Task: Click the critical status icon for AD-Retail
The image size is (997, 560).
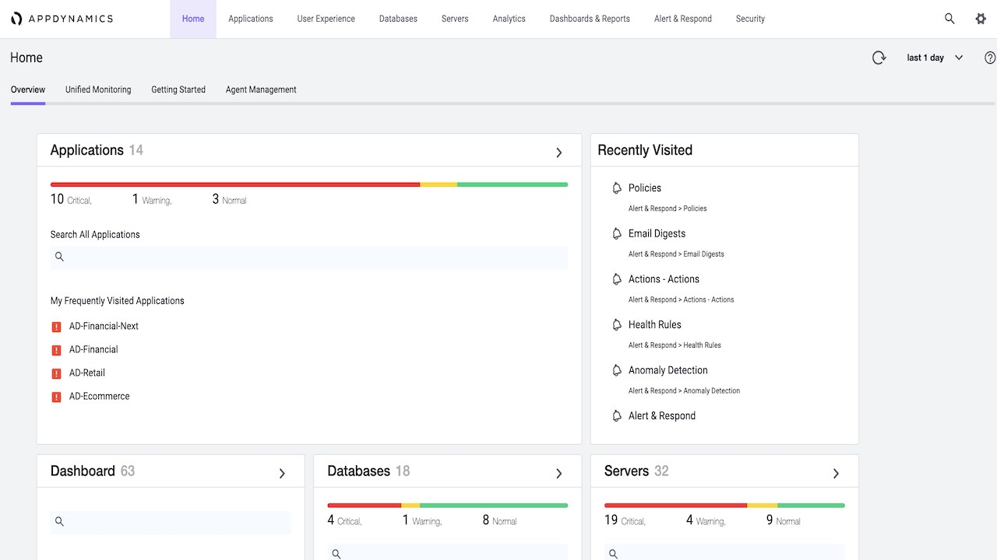Action: point(56,373)
